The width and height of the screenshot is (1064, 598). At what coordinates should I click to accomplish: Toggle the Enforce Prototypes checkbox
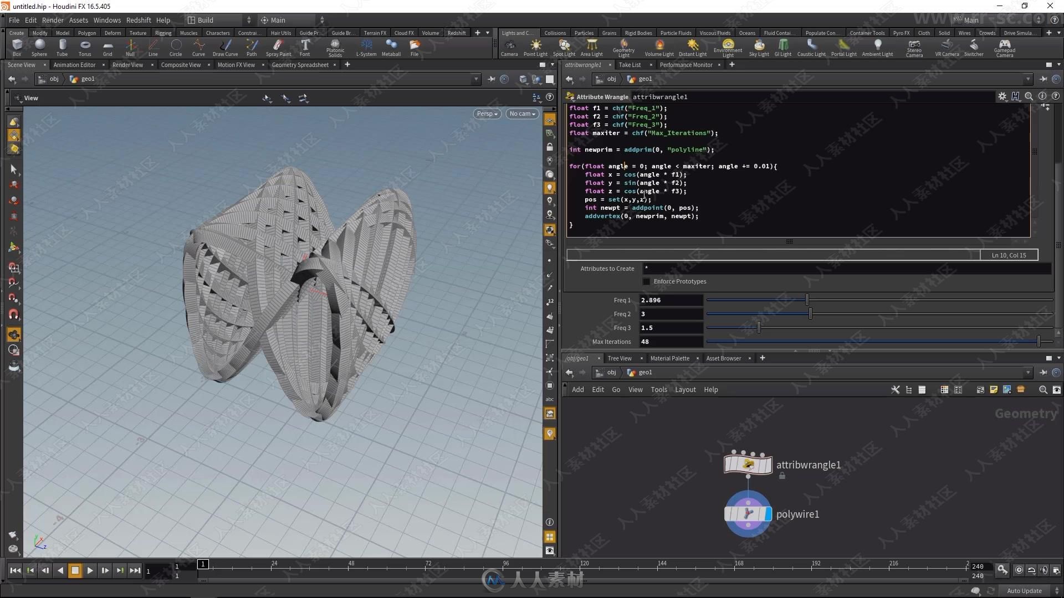pos(646,281)
